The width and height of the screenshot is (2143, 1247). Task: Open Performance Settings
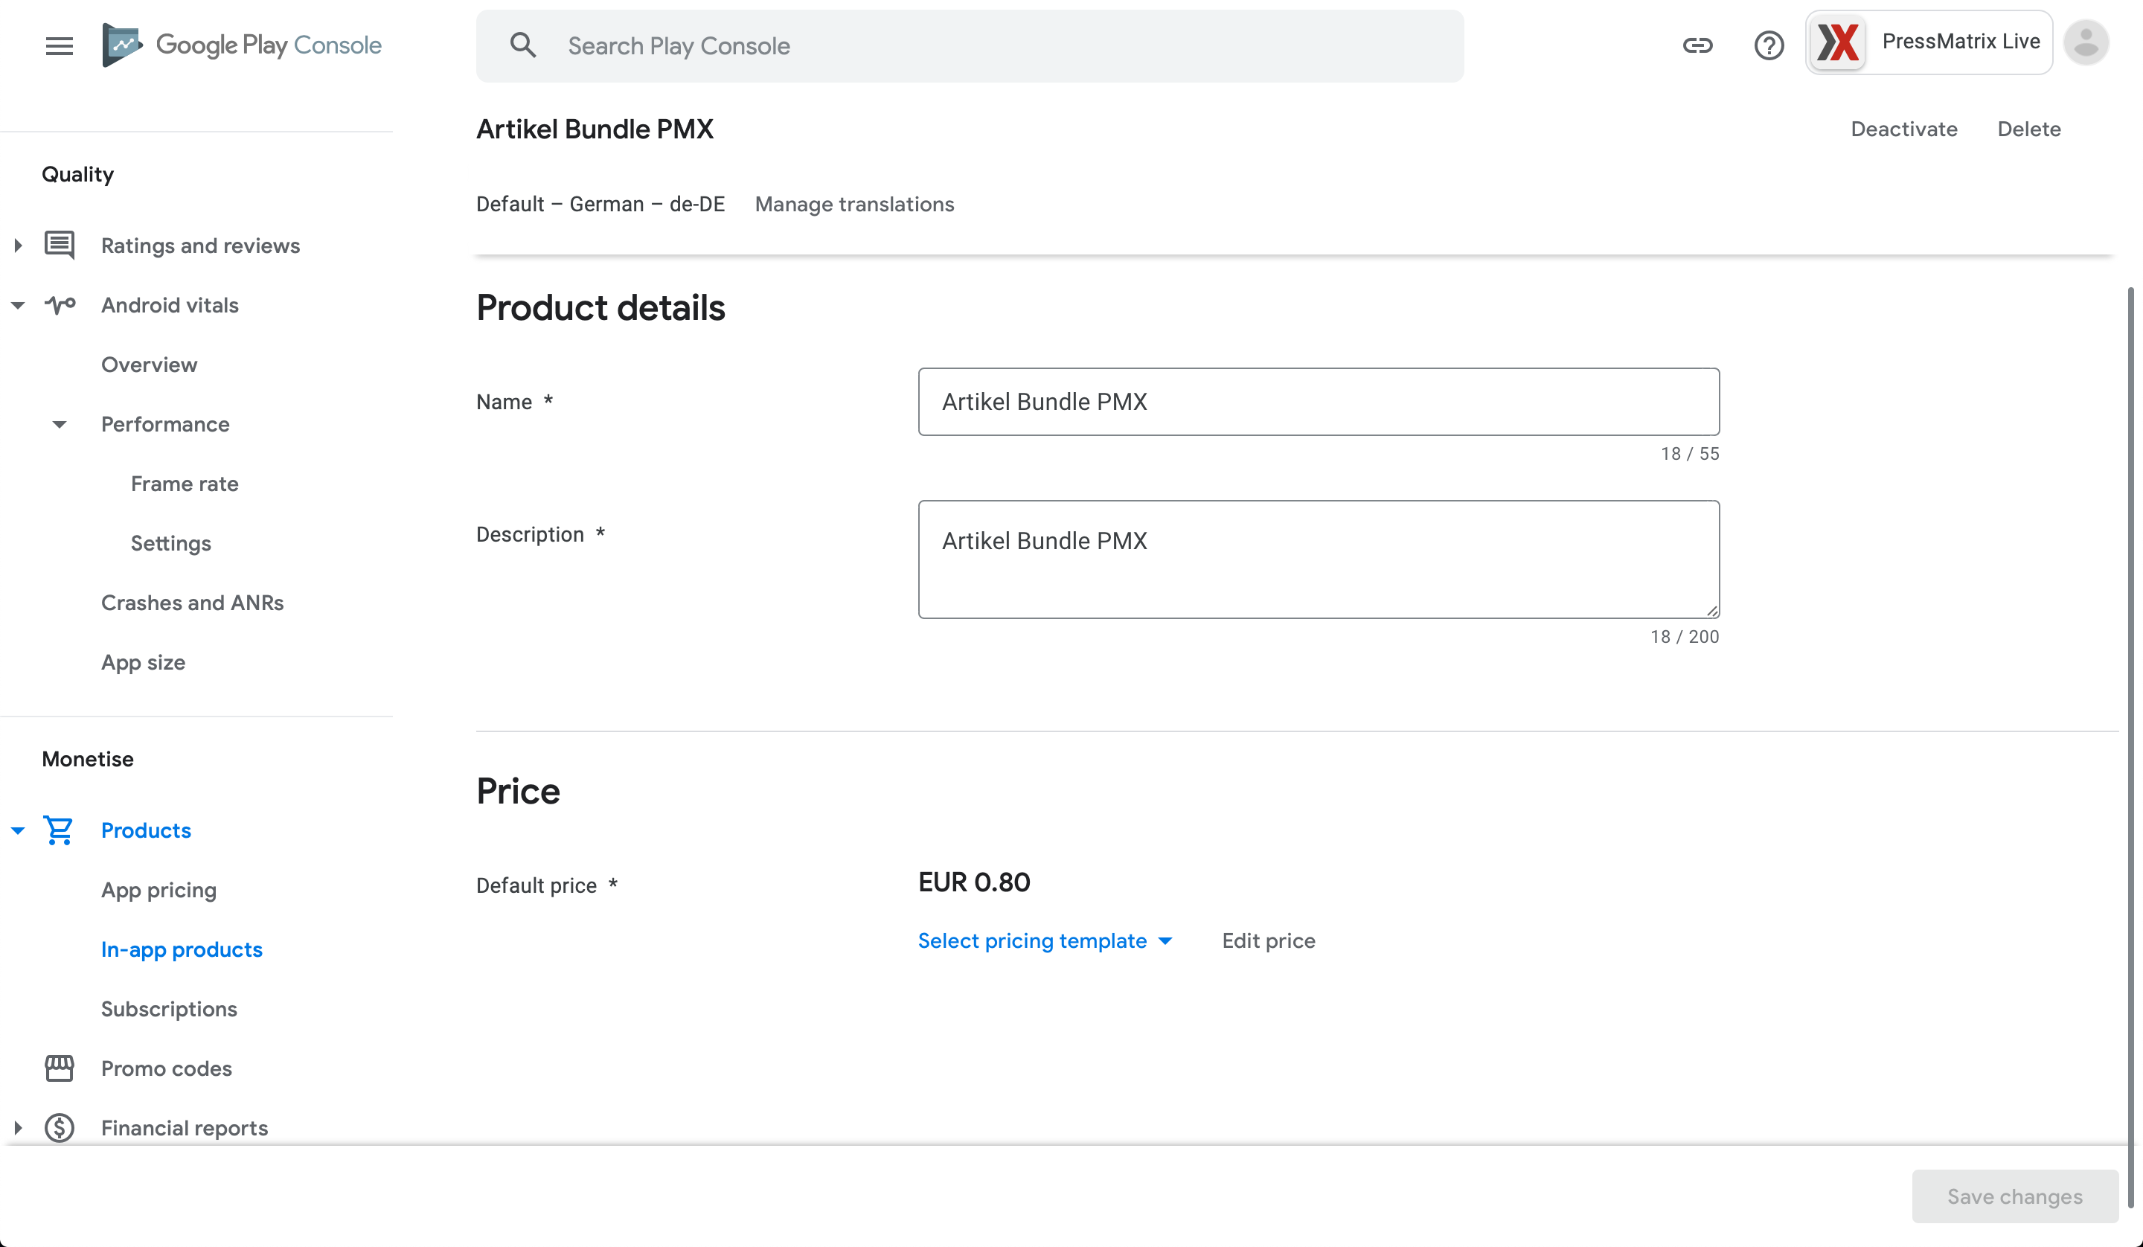point(171,544)
